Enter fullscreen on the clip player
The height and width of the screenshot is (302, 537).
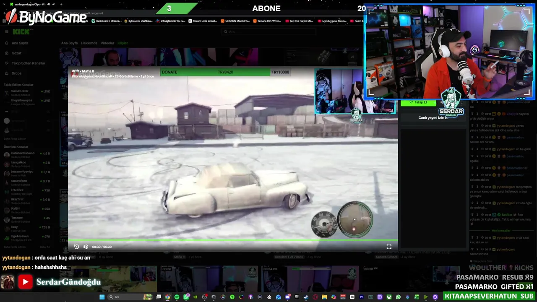pos(389,247)
